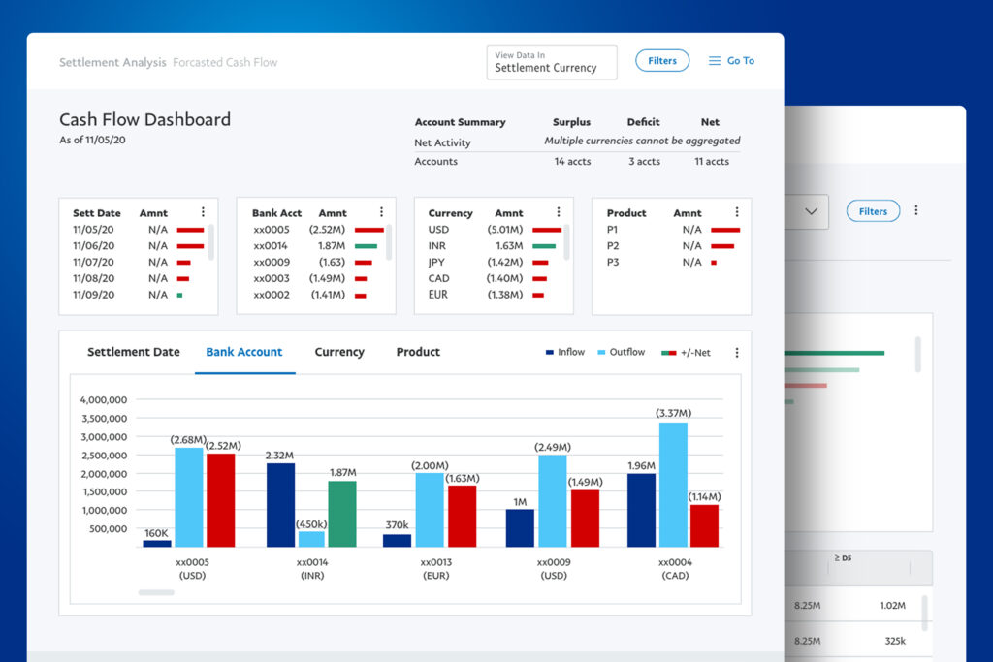Select the 11/05/20 settlement date row
Viewport: 993px width, 662px height.
click(x=138, y=230)
